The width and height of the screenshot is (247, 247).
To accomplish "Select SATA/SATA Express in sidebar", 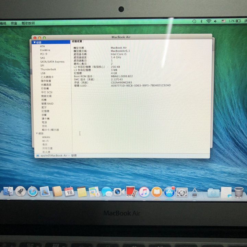I will pos(52,62).
